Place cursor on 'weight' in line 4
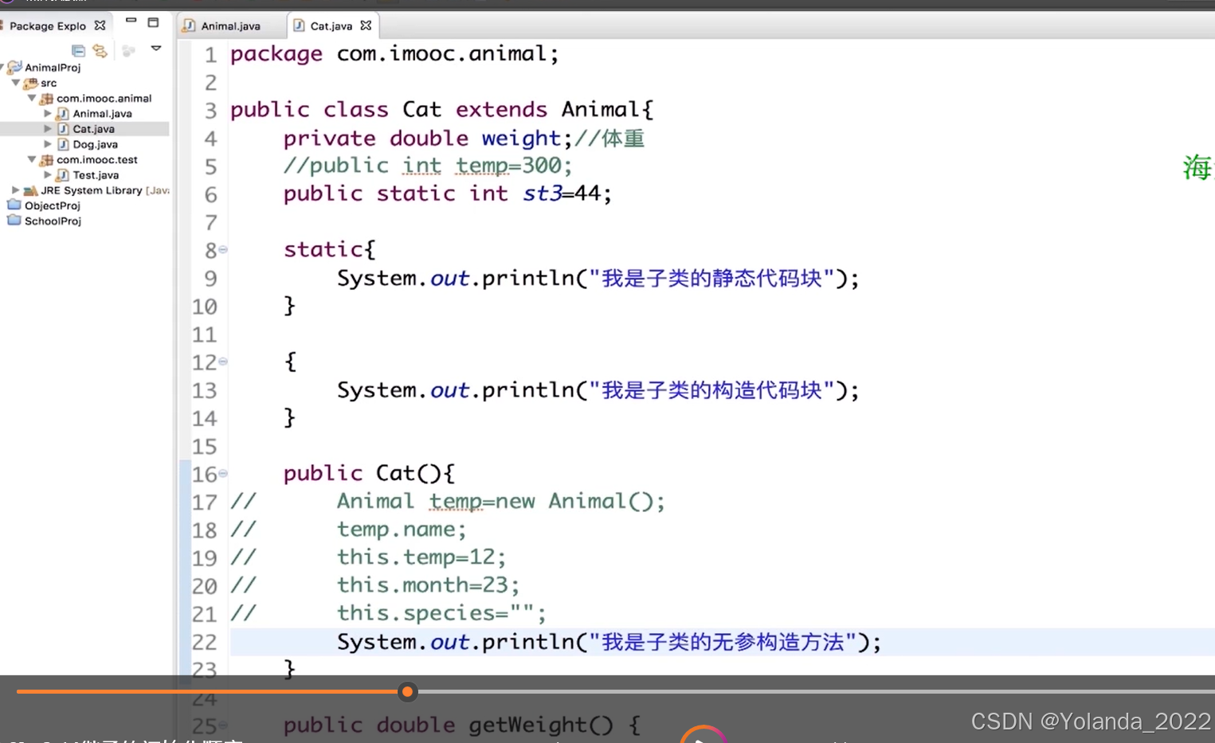The height and width of the screenshot is (743, 1215). click(x=521, y=138)
